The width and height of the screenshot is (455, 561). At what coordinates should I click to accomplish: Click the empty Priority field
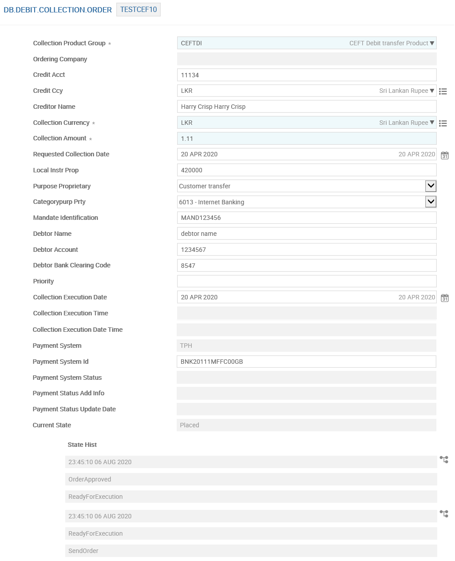click(x=306, y=281)
